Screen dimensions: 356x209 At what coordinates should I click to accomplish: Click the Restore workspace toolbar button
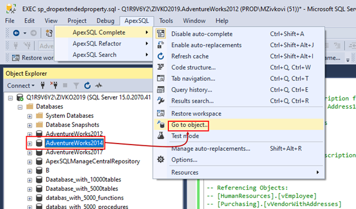point(33,58)
